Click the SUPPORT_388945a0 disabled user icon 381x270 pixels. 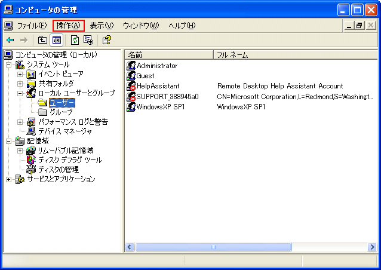(x=131, y=97)
